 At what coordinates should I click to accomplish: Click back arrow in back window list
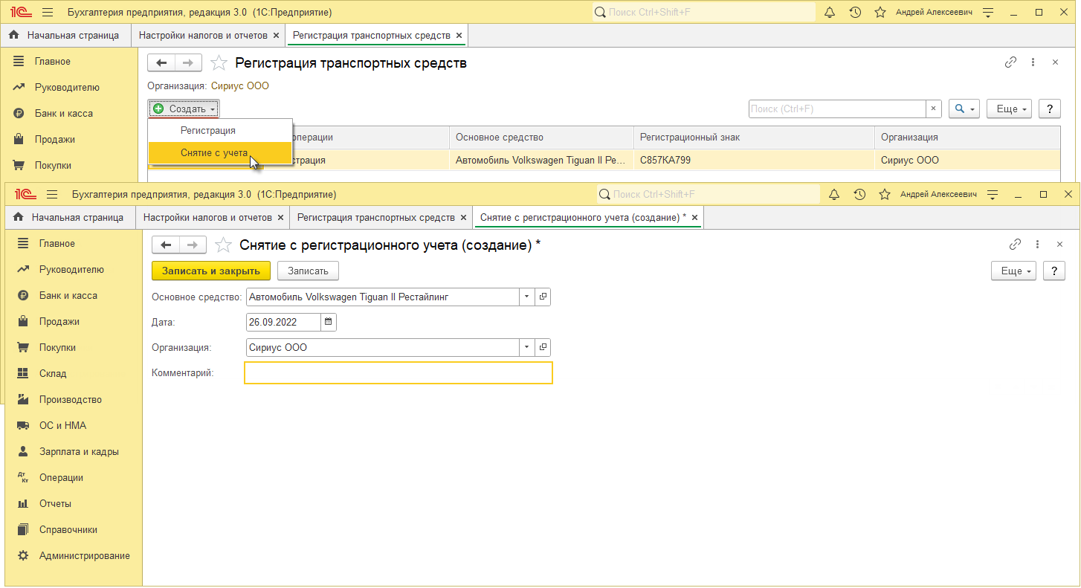pyautogui.click(x=161, y=62)
